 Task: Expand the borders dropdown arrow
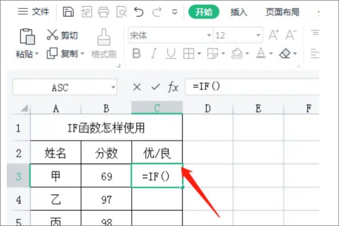[199, 54]
